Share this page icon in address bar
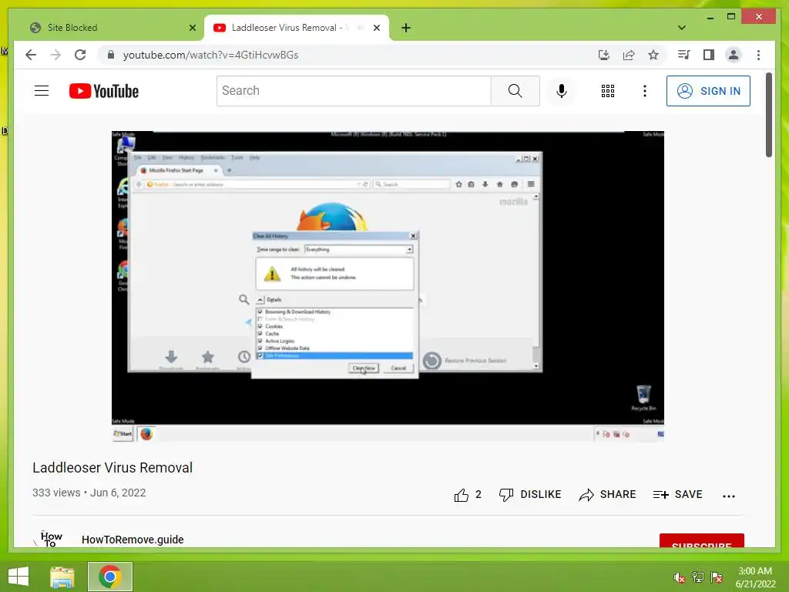789x592 pixels. point(629,55)
